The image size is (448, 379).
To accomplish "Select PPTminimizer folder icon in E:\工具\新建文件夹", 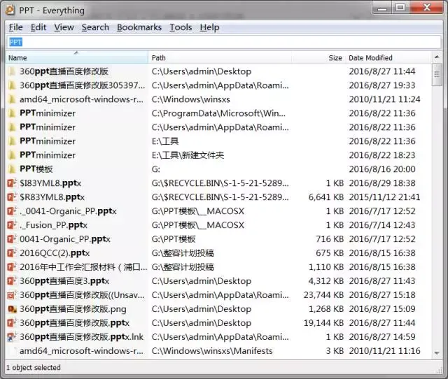I will tap(12, 155).
